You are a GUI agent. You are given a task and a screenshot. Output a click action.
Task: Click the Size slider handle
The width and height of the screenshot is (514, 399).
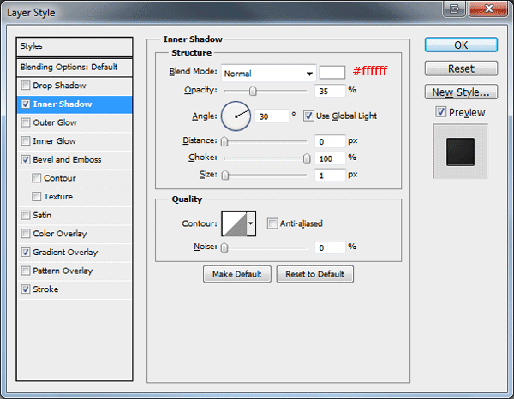coord(225,176)
